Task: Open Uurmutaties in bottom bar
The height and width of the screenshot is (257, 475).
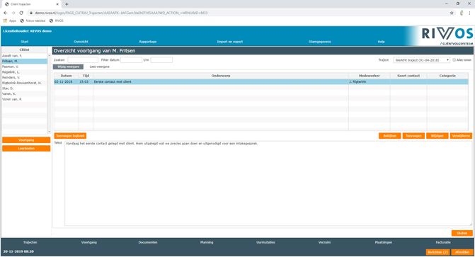Action: [x=265, y=242]
